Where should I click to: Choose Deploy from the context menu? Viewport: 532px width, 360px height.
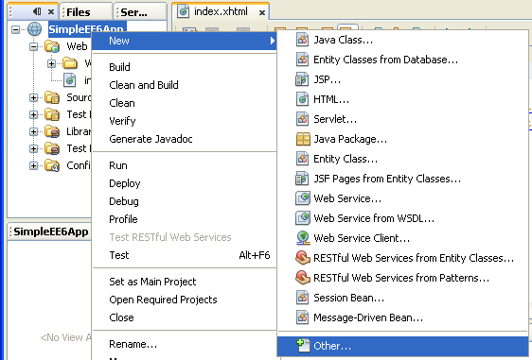click(x=185, y=183)
